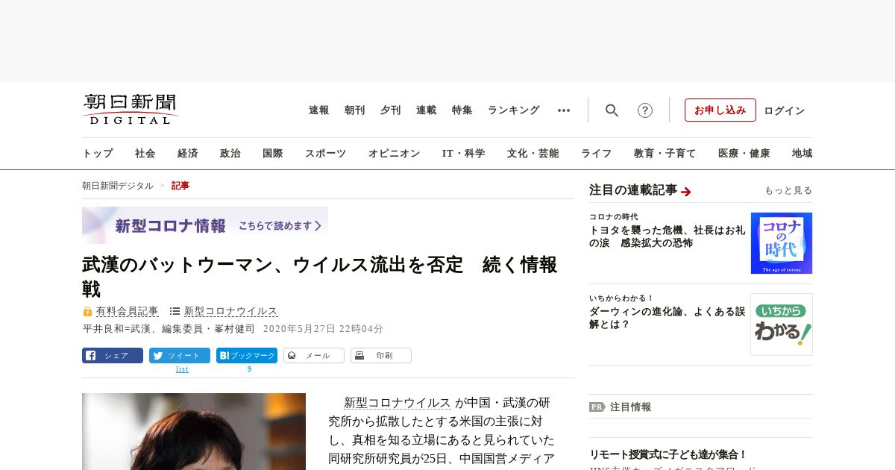Go to the Asahi Shimbun Digital logo
This screenshot has width=895, height=470.
(x=130, y=109)
